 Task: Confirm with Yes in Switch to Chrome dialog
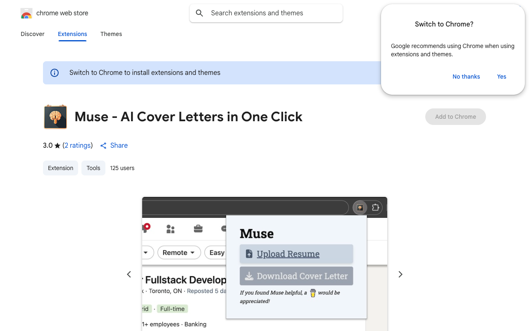pos(502,77)
